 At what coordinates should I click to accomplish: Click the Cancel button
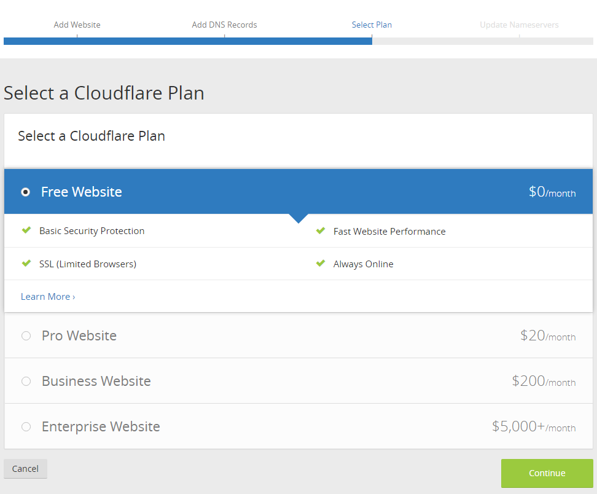(x=25, y=469)
